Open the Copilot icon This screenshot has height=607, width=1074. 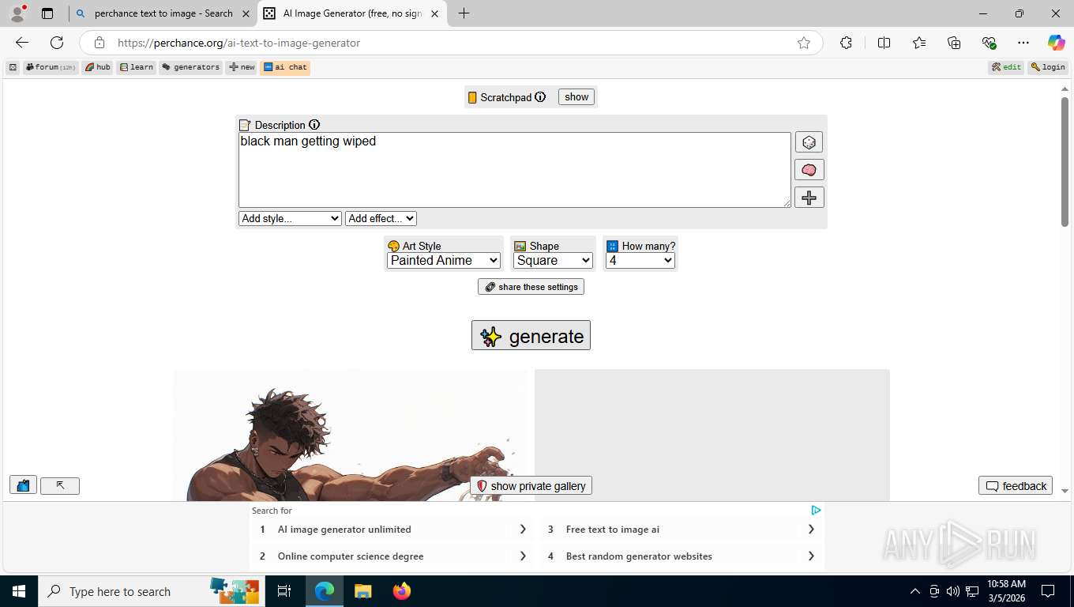1056,43
